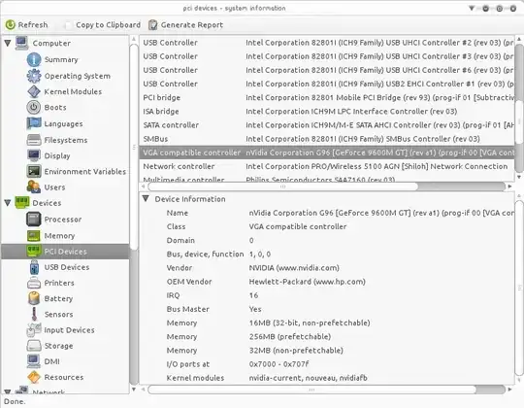
Task: Click the Resources diamond icon
Action: coord(34,377)
